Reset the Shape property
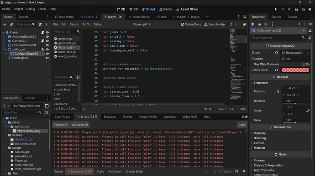The width and height of the screenshot is (315, 176). point(277,53)
